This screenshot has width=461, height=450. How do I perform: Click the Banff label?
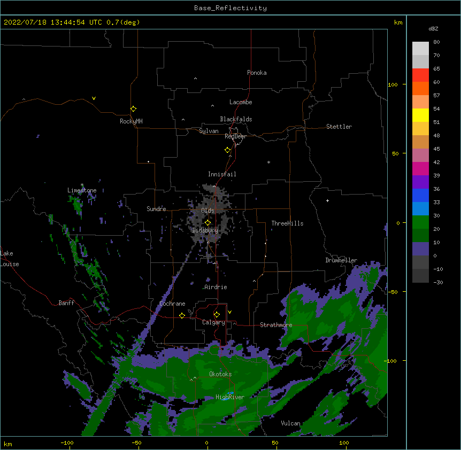click(66, 303)
